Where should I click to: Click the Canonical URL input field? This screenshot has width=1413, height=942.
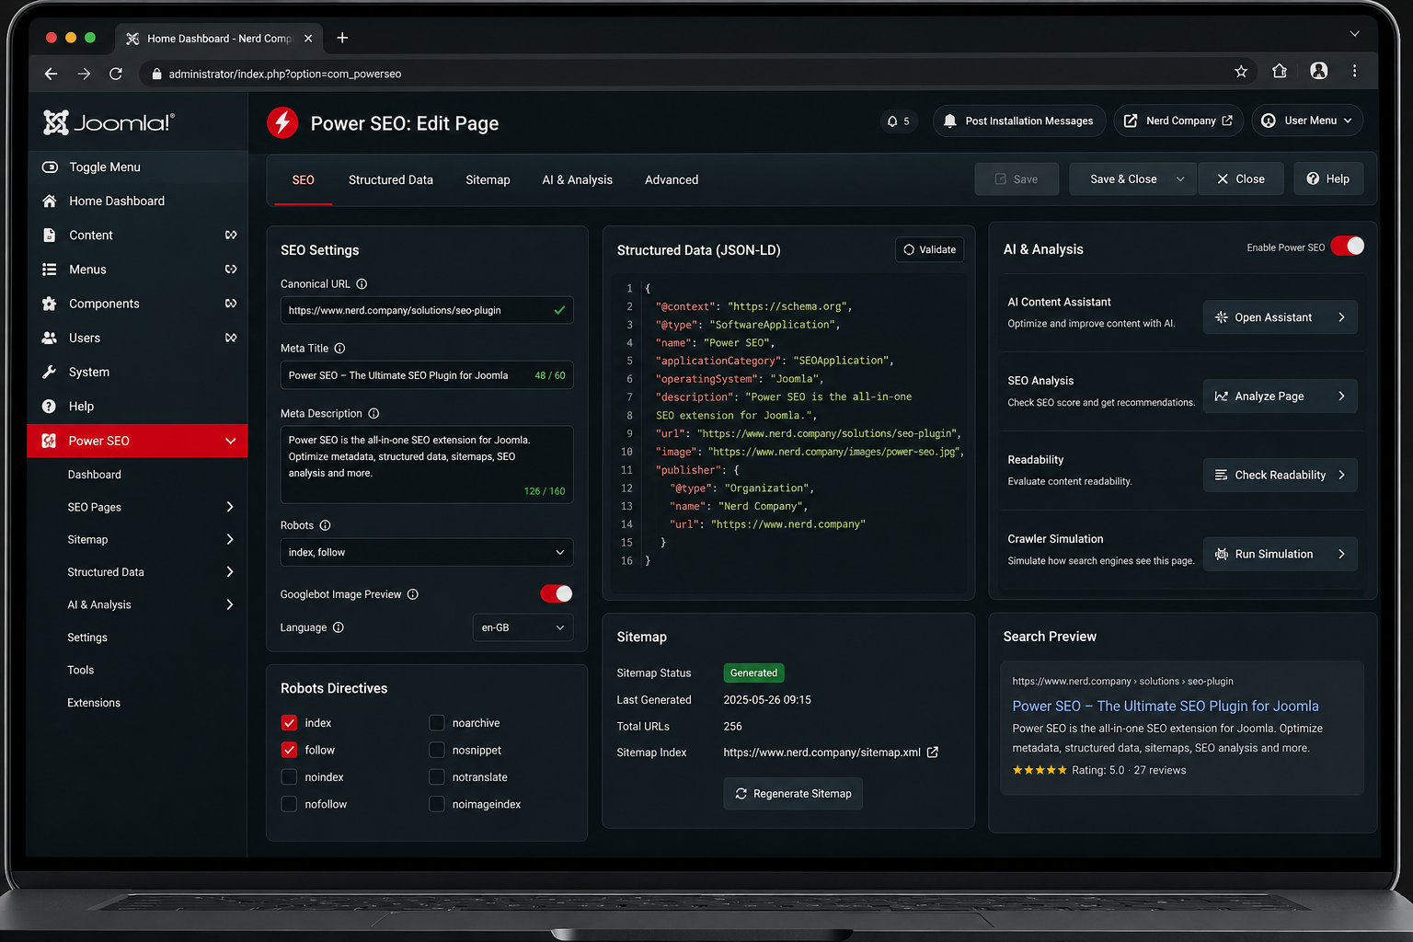click(x=427, y=310)
